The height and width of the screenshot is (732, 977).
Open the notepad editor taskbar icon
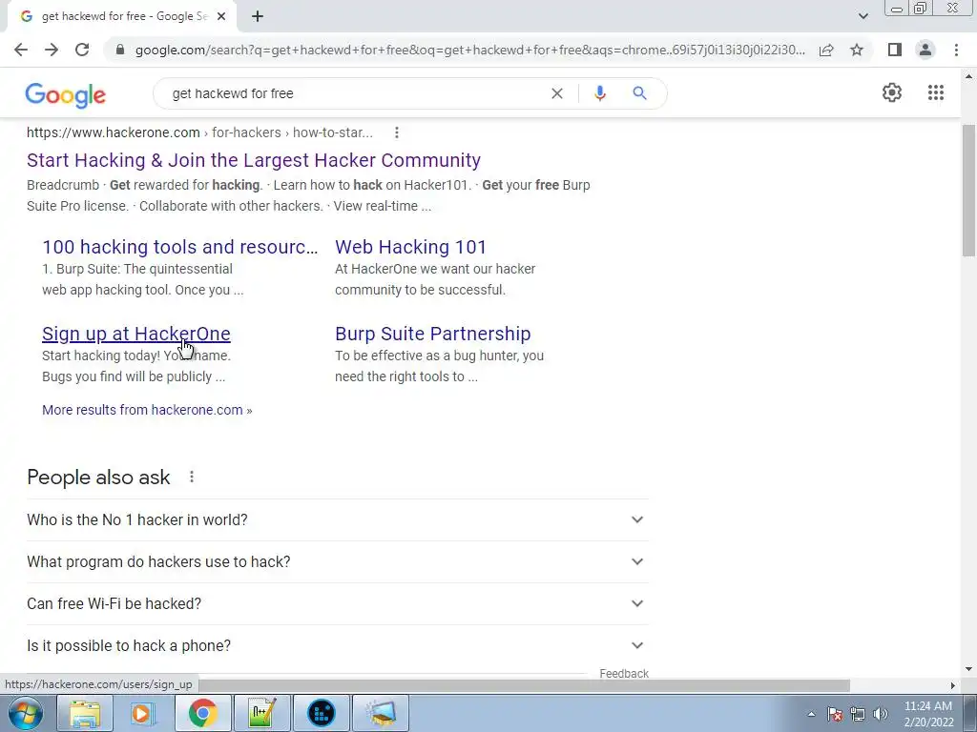[261, 713]
